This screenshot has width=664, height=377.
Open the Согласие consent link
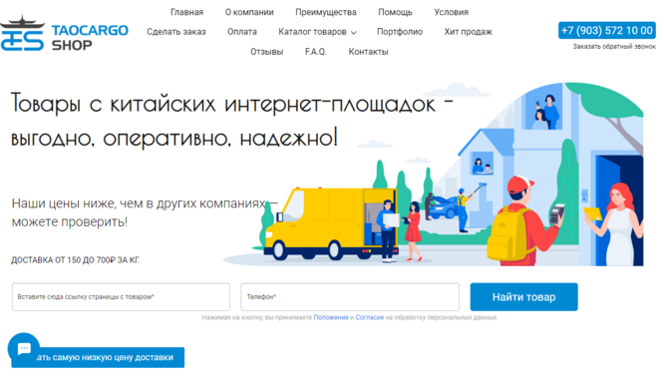tap(369, 317)
